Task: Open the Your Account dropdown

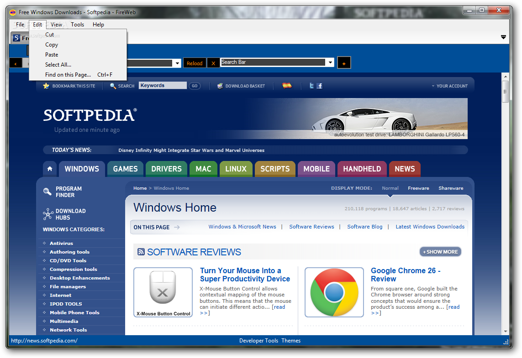Action: [450, 86]
